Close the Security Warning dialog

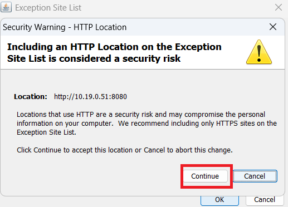pyautogui.click(x=273, y=27)
